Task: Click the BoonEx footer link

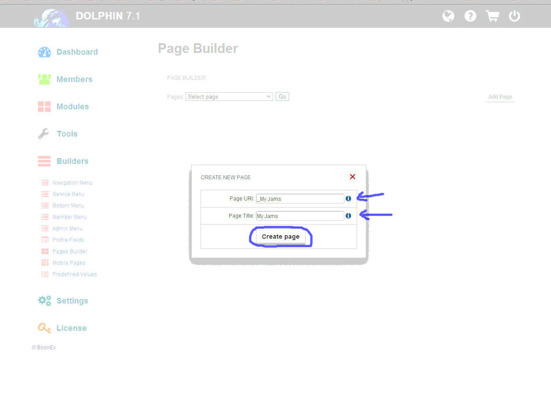Action: click(46, 347)
